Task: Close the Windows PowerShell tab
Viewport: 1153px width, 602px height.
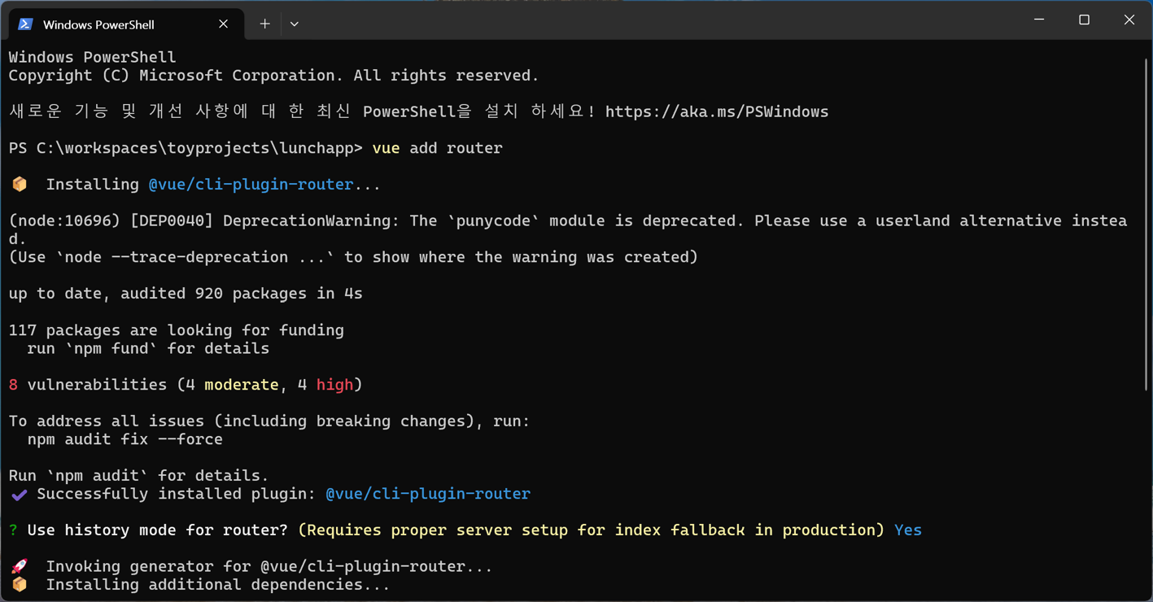Action: pyautogui.click(x=223, y=24)
